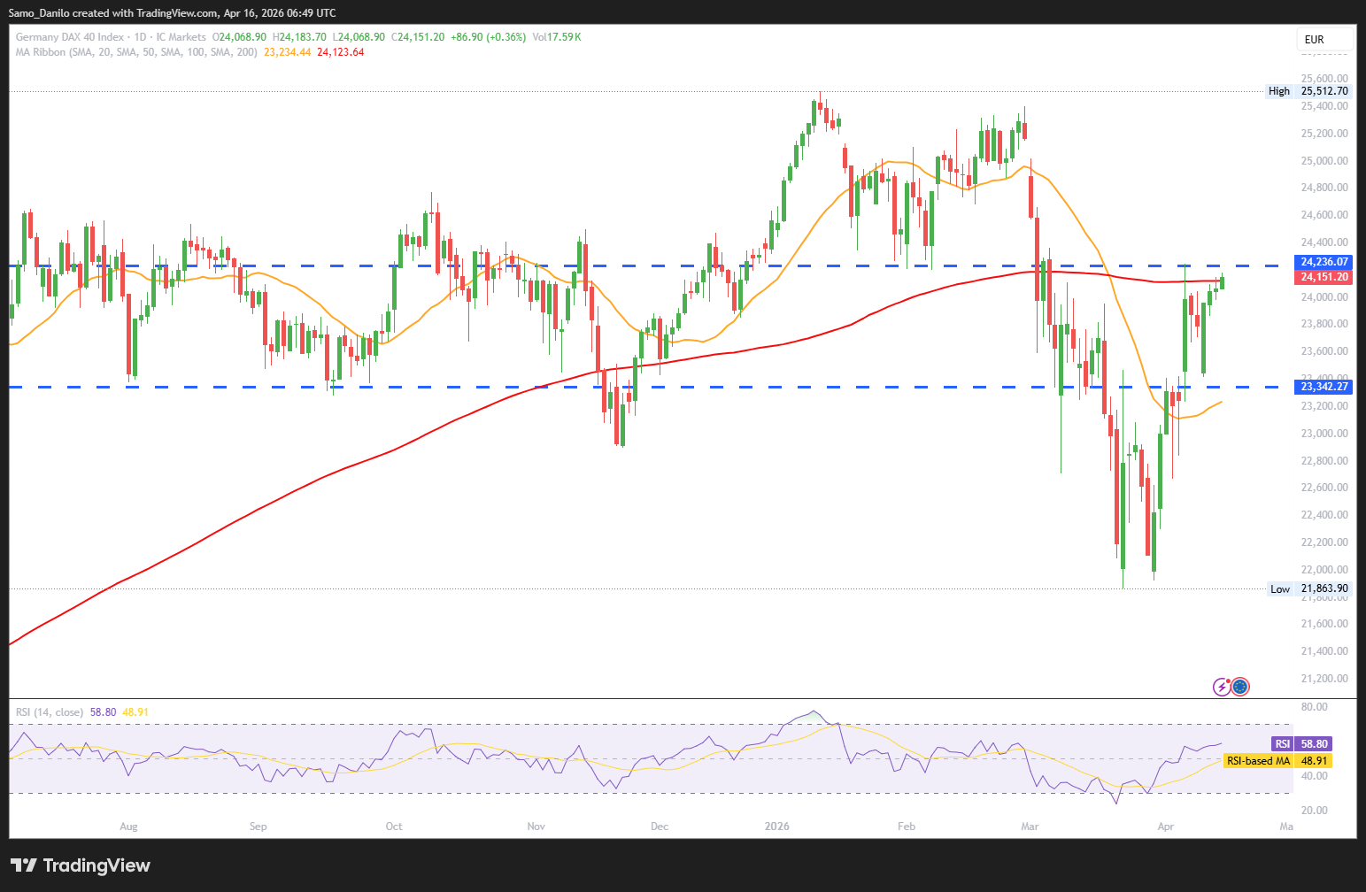Click the Dec label on time axis
The height and width of the screenshot is (892, 1366).
(x=659, y=827)
